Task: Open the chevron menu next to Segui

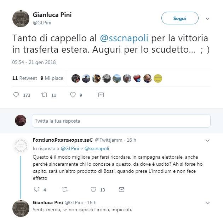Action: (x=207, y=19)
